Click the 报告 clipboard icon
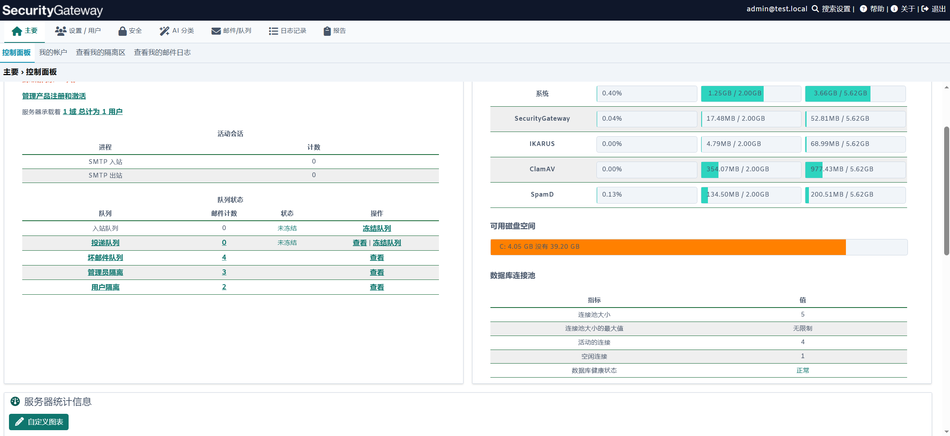 (x=327, y=31)
